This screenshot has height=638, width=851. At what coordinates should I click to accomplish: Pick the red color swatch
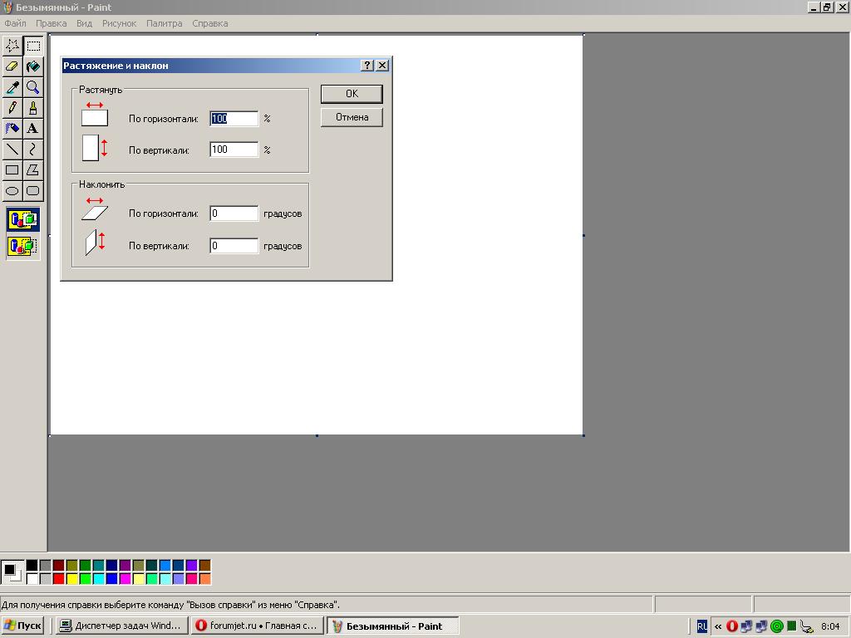58,579
